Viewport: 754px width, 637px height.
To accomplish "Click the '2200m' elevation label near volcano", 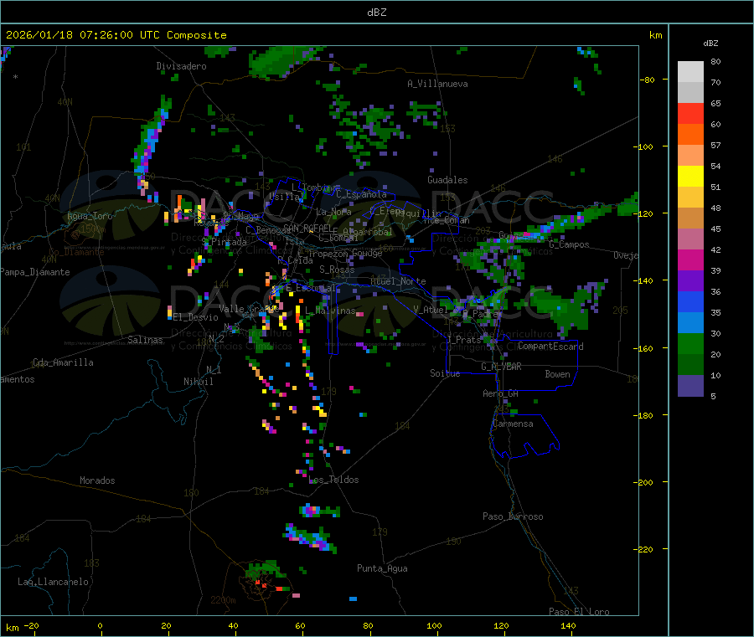I will (223, 600).
